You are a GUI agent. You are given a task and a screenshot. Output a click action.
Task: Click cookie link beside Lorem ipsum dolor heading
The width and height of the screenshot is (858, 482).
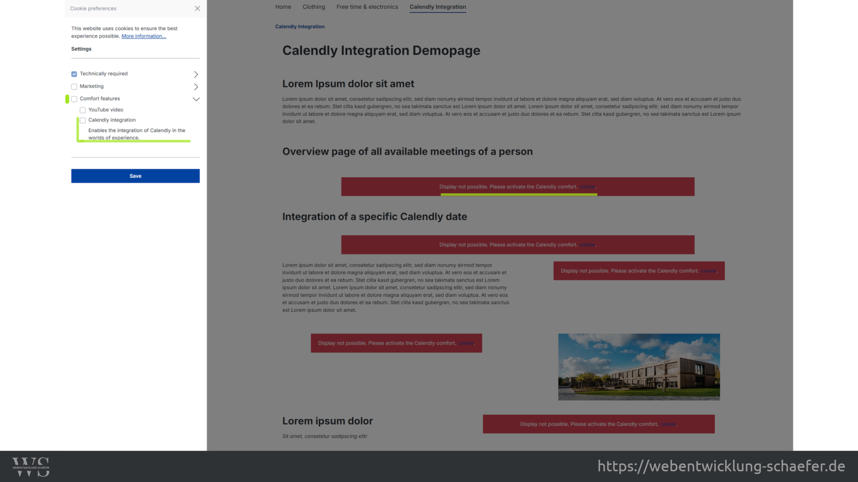pyautogui.click(x=668, y=424)
